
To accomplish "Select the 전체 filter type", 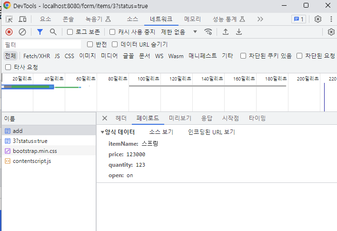I will [10, 56].
